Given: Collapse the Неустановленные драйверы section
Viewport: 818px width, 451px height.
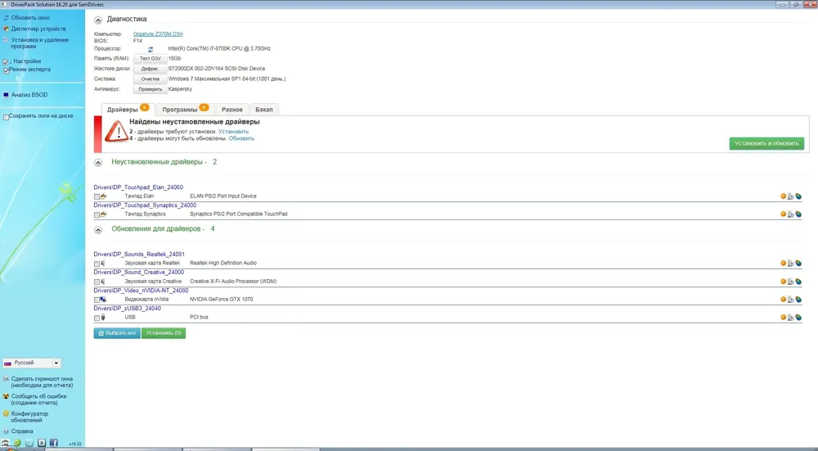Looking at the screenshot, I should coord(98,163).
